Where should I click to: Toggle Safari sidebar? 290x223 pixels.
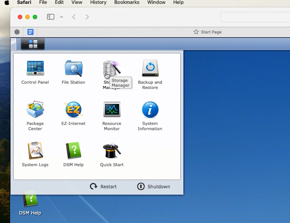click(x=50, y=17)
